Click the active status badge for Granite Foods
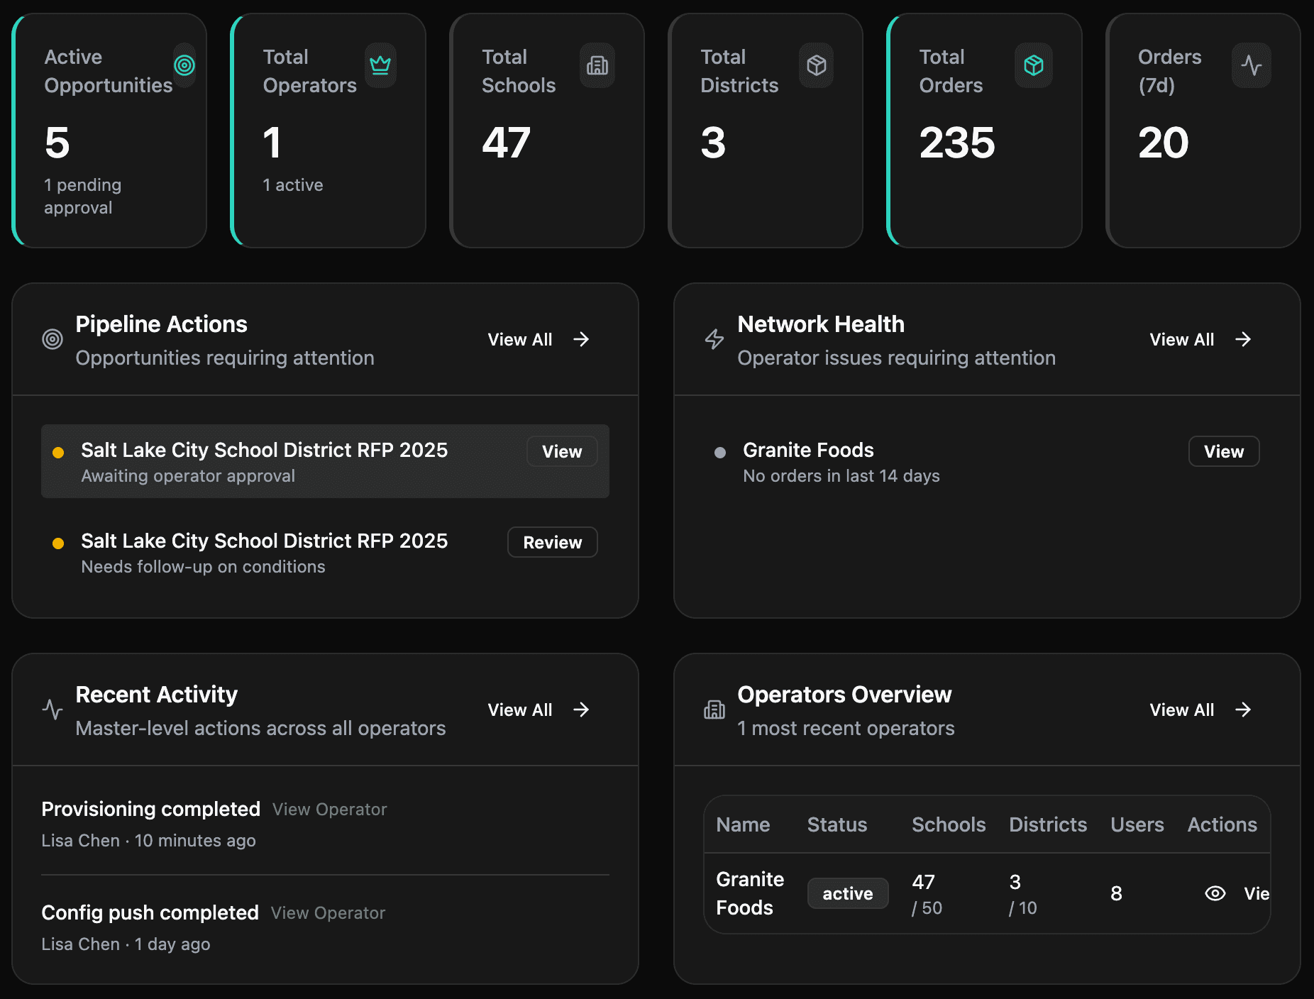 tap(847, 893)
